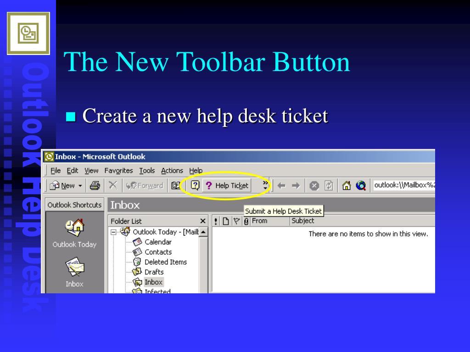Open the Favorites menu
470x352 pixels.
(118, 170)
